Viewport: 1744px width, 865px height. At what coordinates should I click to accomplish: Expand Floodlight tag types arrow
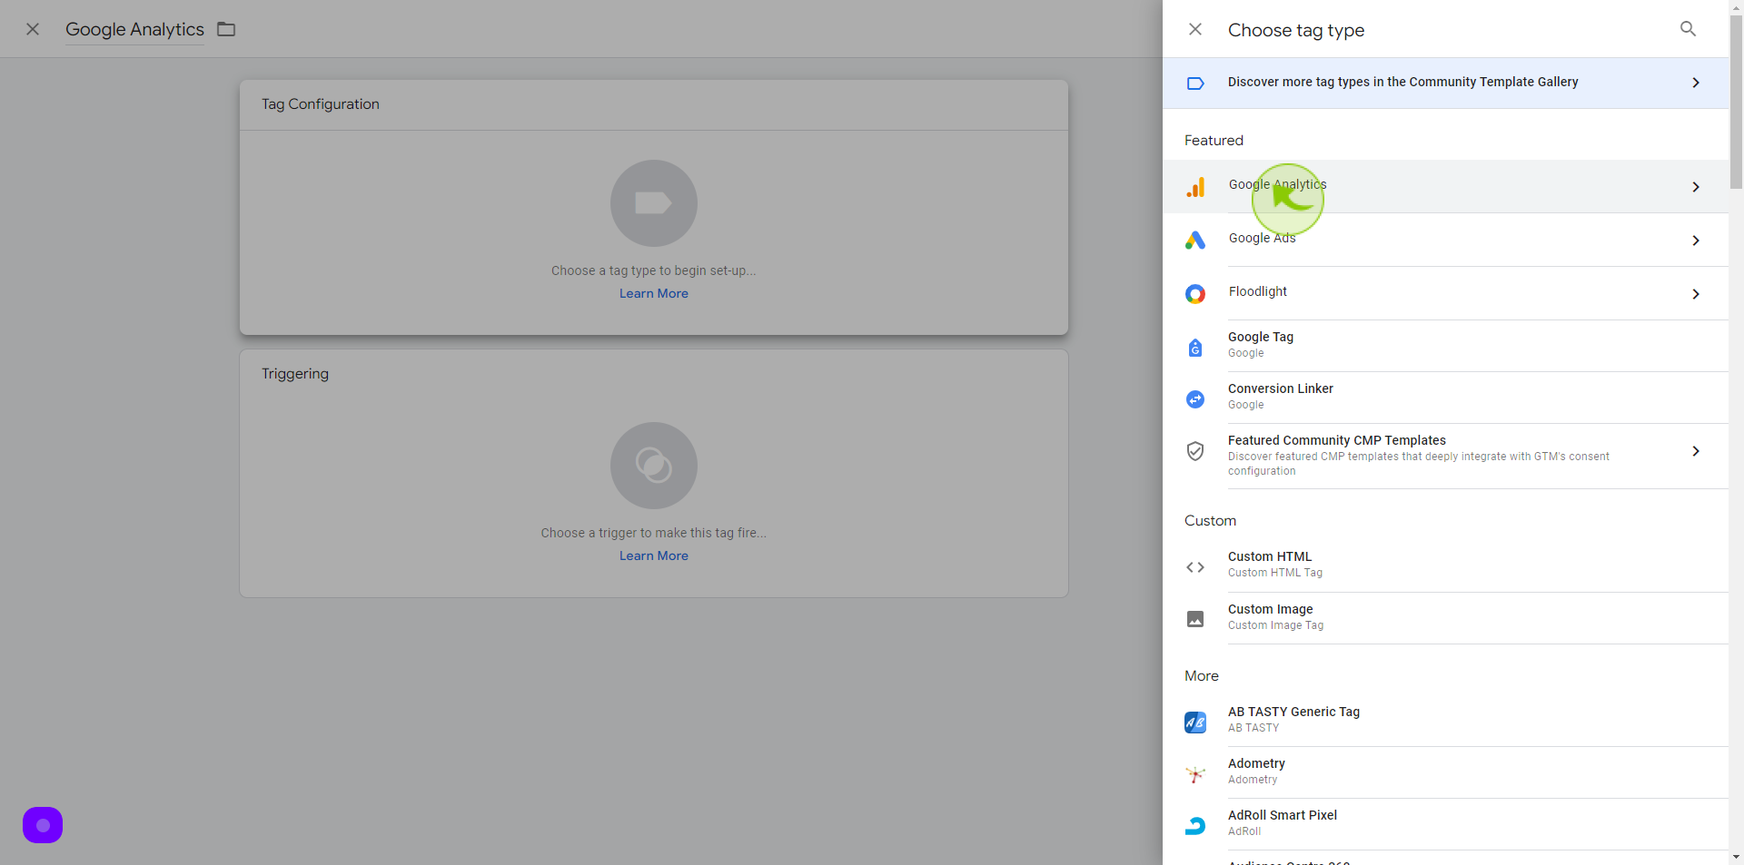[1696, 294]
